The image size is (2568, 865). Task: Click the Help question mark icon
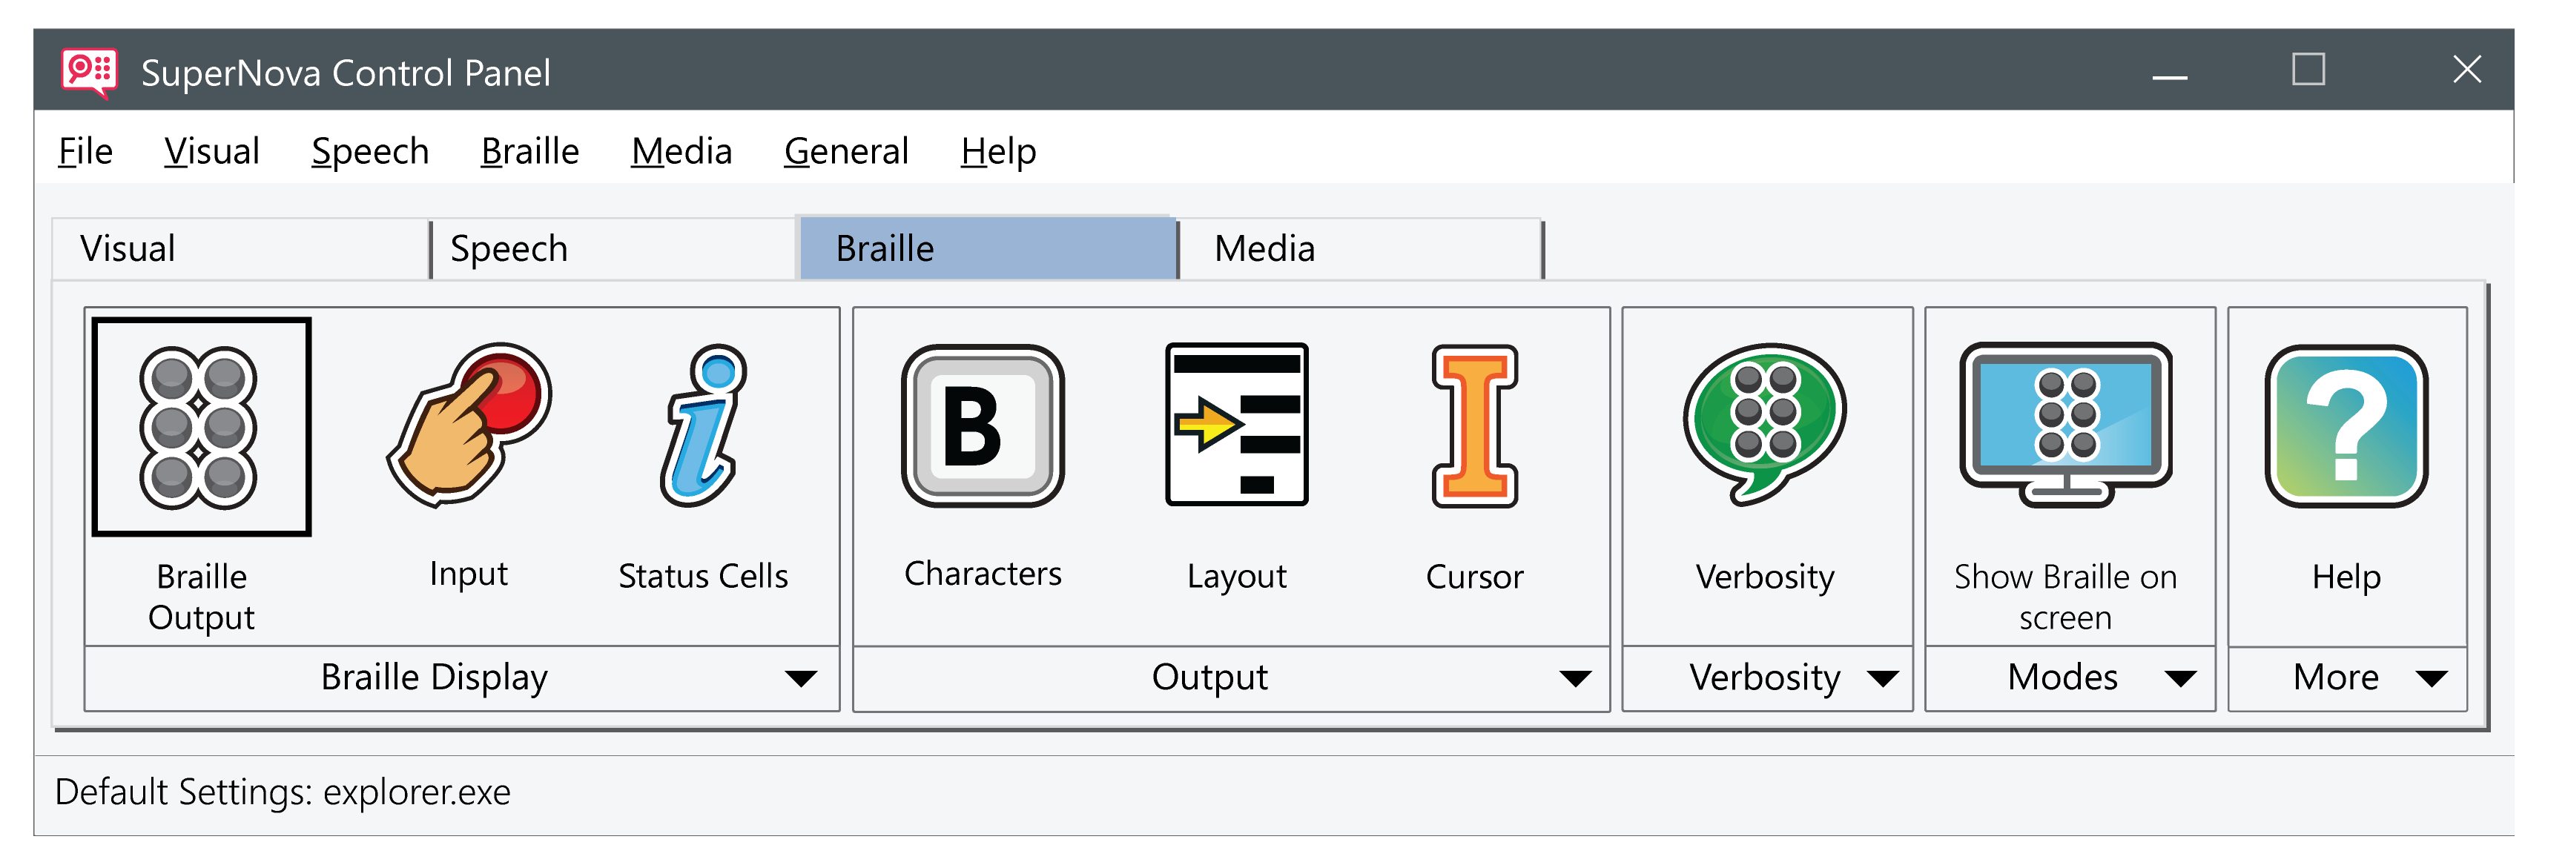[2346, 425]
